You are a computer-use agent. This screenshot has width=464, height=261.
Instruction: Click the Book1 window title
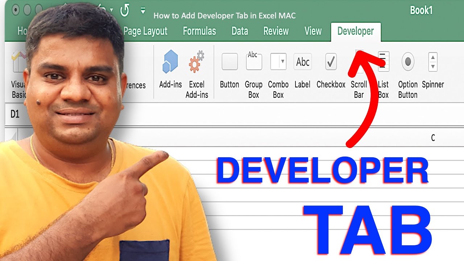[x=421, y=11]
